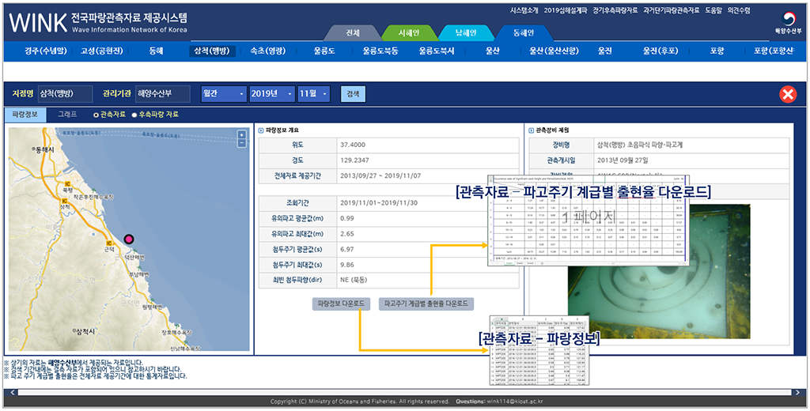Open the 2019심해설계파 link
This screenshot has width=810, height=411.
pos(566,10)
